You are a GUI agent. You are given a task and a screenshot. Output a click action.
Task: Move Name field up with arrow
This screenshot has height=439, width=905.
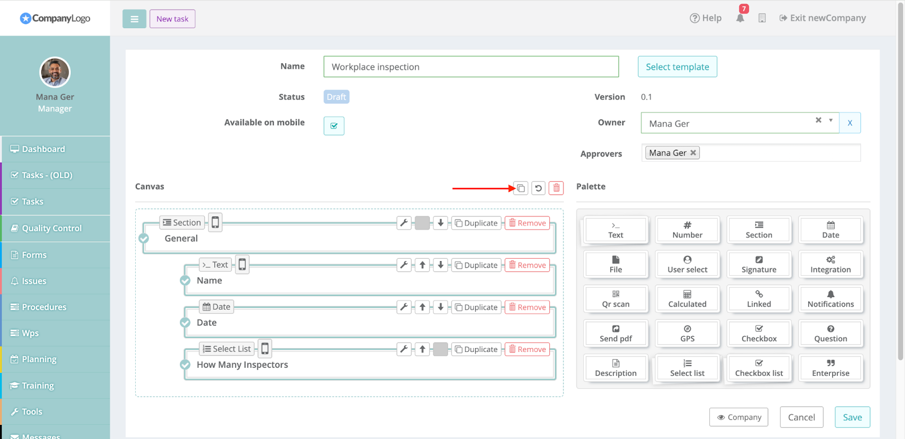tap(423, 265)
